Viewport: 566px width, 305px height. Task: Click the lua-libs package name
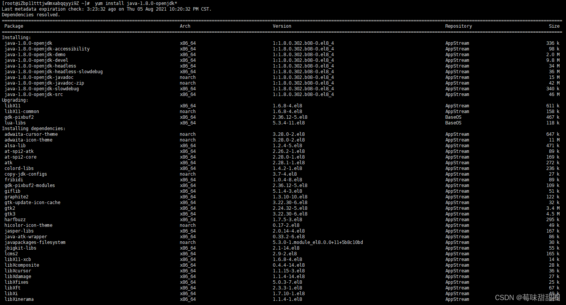15,123
